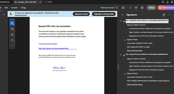Click Rev. 1 'Signature validity is unknown:'
The width and height of the screenshot is (174, 94).
click(136, 25)
